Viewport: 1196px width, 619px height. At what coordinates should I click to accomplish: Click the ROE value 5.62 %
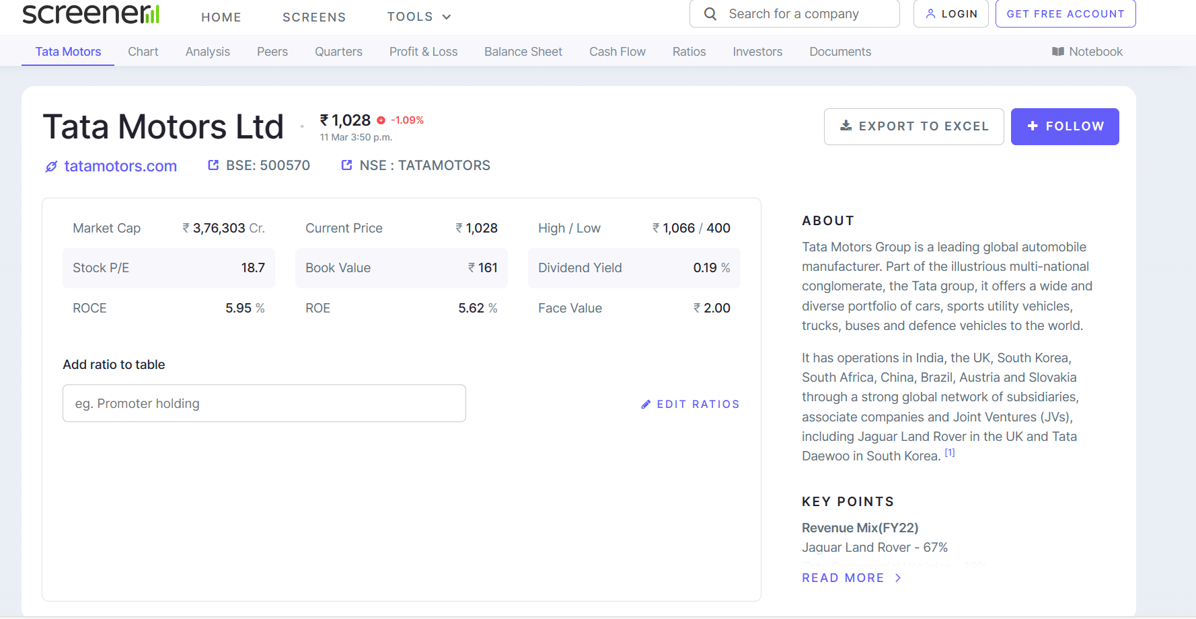[x=478, y=308]
